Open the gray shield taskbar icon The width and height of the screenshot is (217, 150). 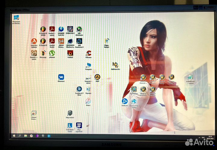(43, 136)
